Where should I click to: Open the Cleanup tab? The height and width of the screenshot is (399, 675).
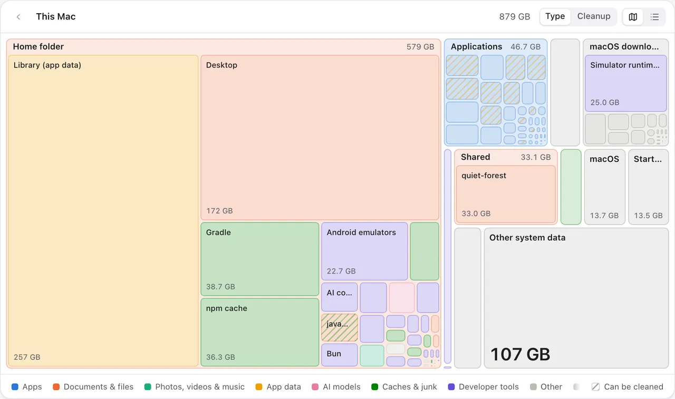coord(594,16)
